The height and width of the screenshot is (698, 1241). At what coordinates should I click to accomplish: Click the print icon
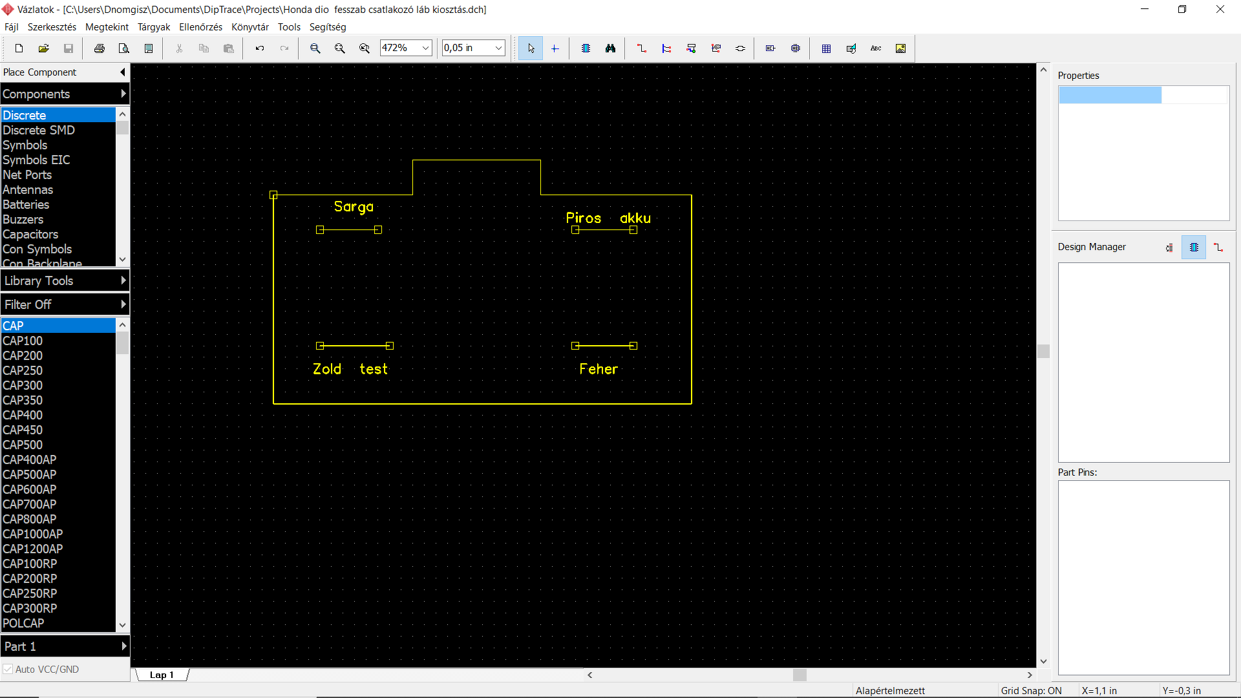[99, 48]
